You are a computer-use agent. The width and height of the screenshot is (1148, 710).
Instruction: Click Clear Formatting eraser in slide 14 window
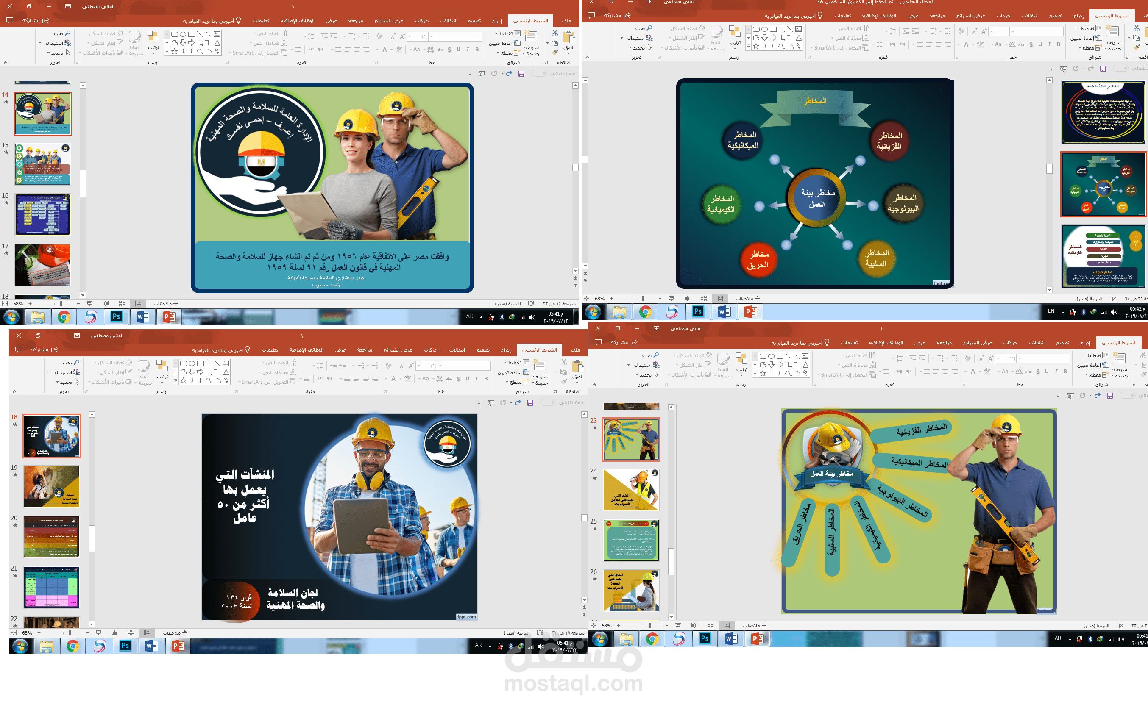[380, 36]
